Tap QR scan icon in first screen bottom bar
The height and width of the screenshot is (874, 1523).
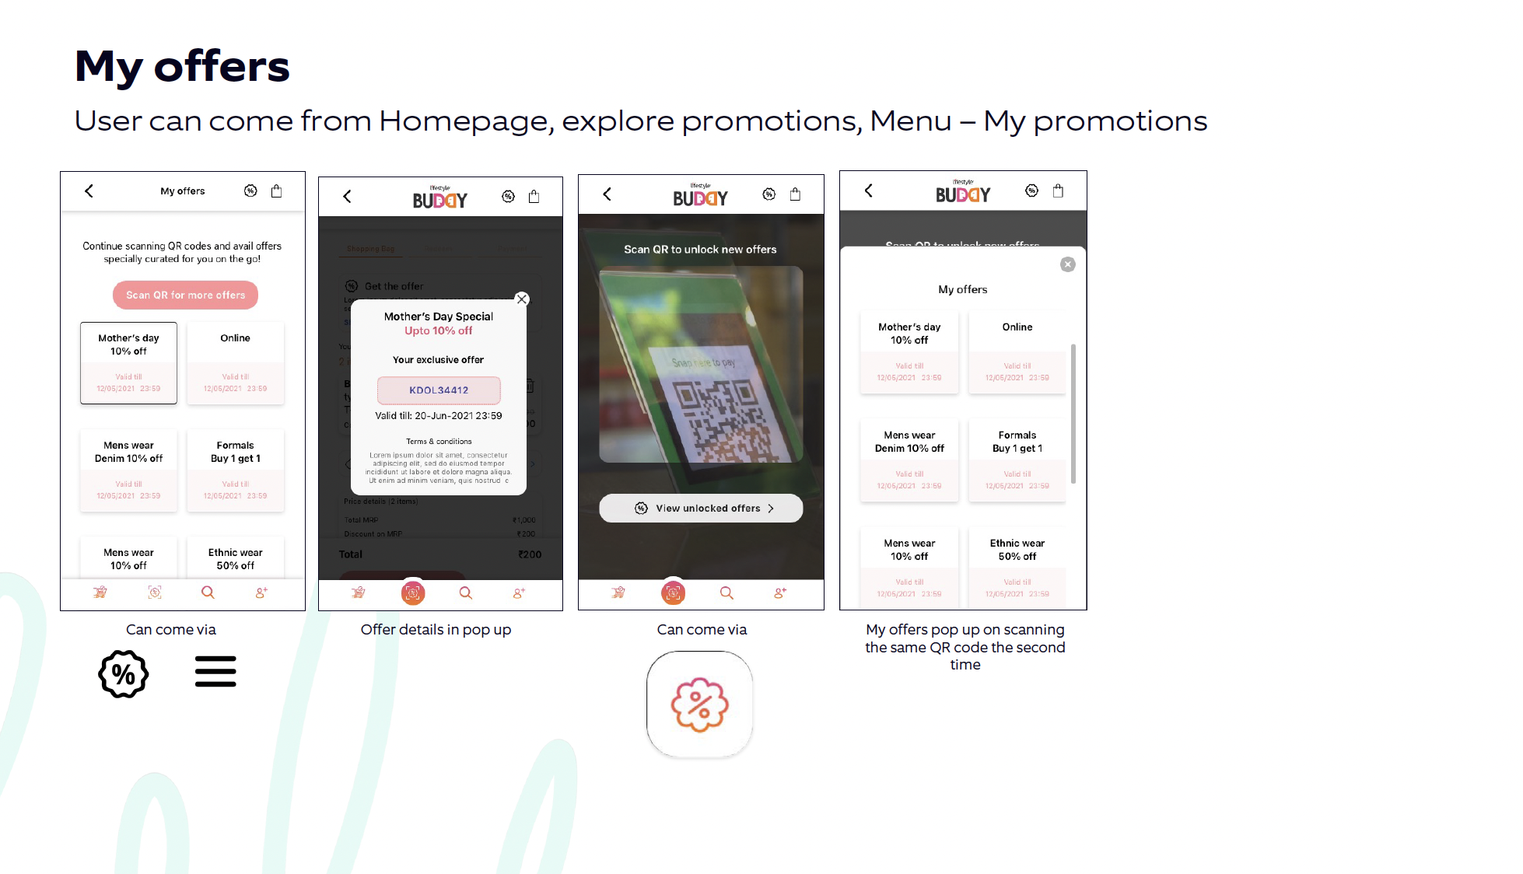(x=155, y=593)
